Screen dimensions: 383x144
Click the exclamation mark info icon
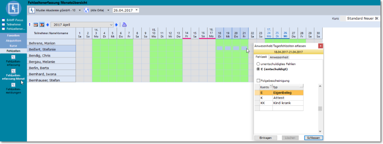(x=30, y=25)
